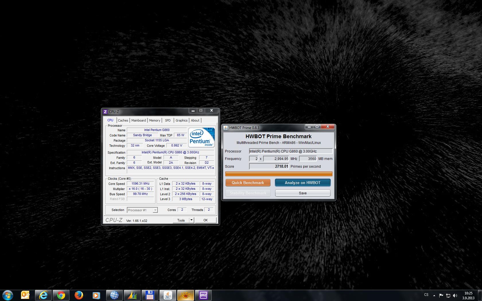Open the colorful triangle chart taskbar app
Viewport: 482px width, 301px height.
132,295
